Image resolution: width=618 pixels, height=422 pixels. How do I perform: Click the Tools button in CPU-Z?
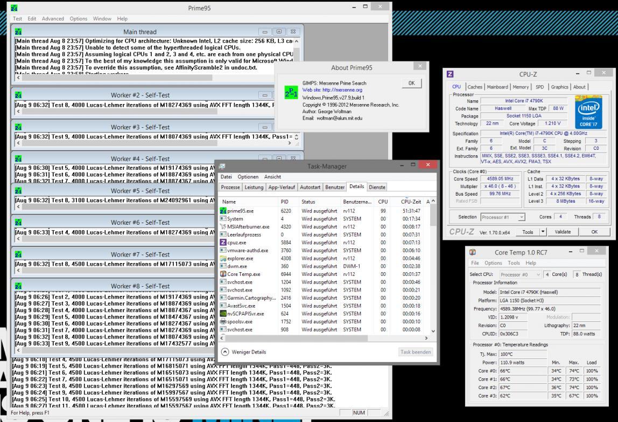tap(528, 232)
